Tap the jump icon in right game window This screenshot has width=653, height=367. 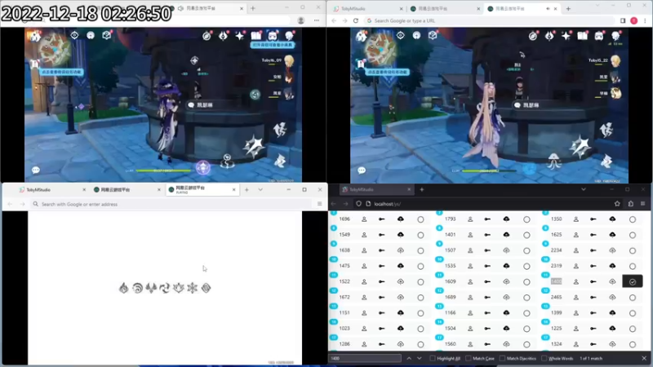(x=606, y=130)
